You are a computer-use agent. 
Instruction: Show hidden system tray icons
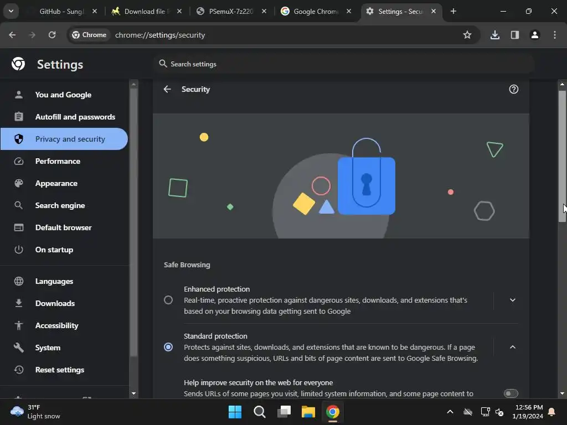450,412
